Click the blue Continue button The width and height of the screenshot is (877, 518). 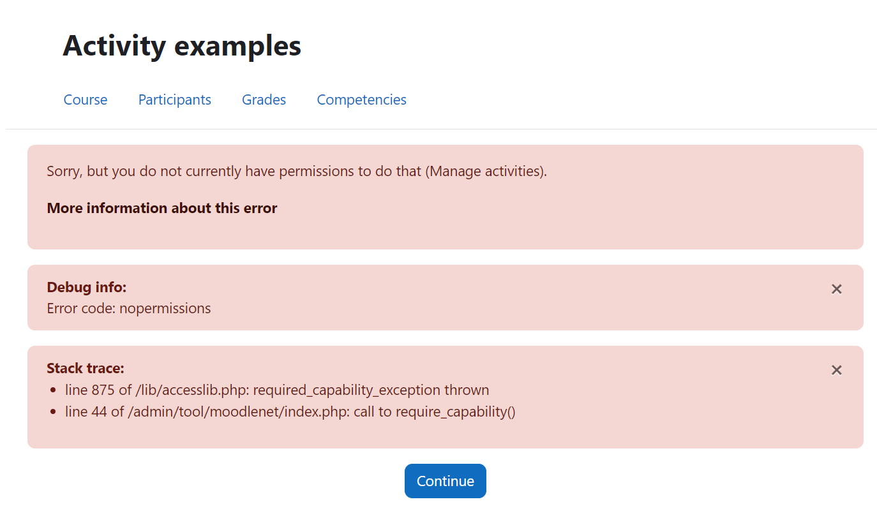pos(445,481)
